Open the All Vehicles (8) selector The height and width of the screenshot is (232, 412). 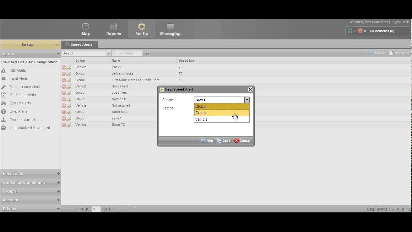382,31
